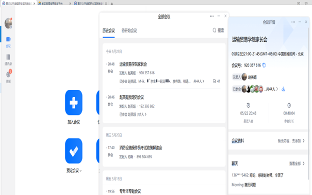Click the 05/22 20:48 last joined time

[x=249, y=113]
